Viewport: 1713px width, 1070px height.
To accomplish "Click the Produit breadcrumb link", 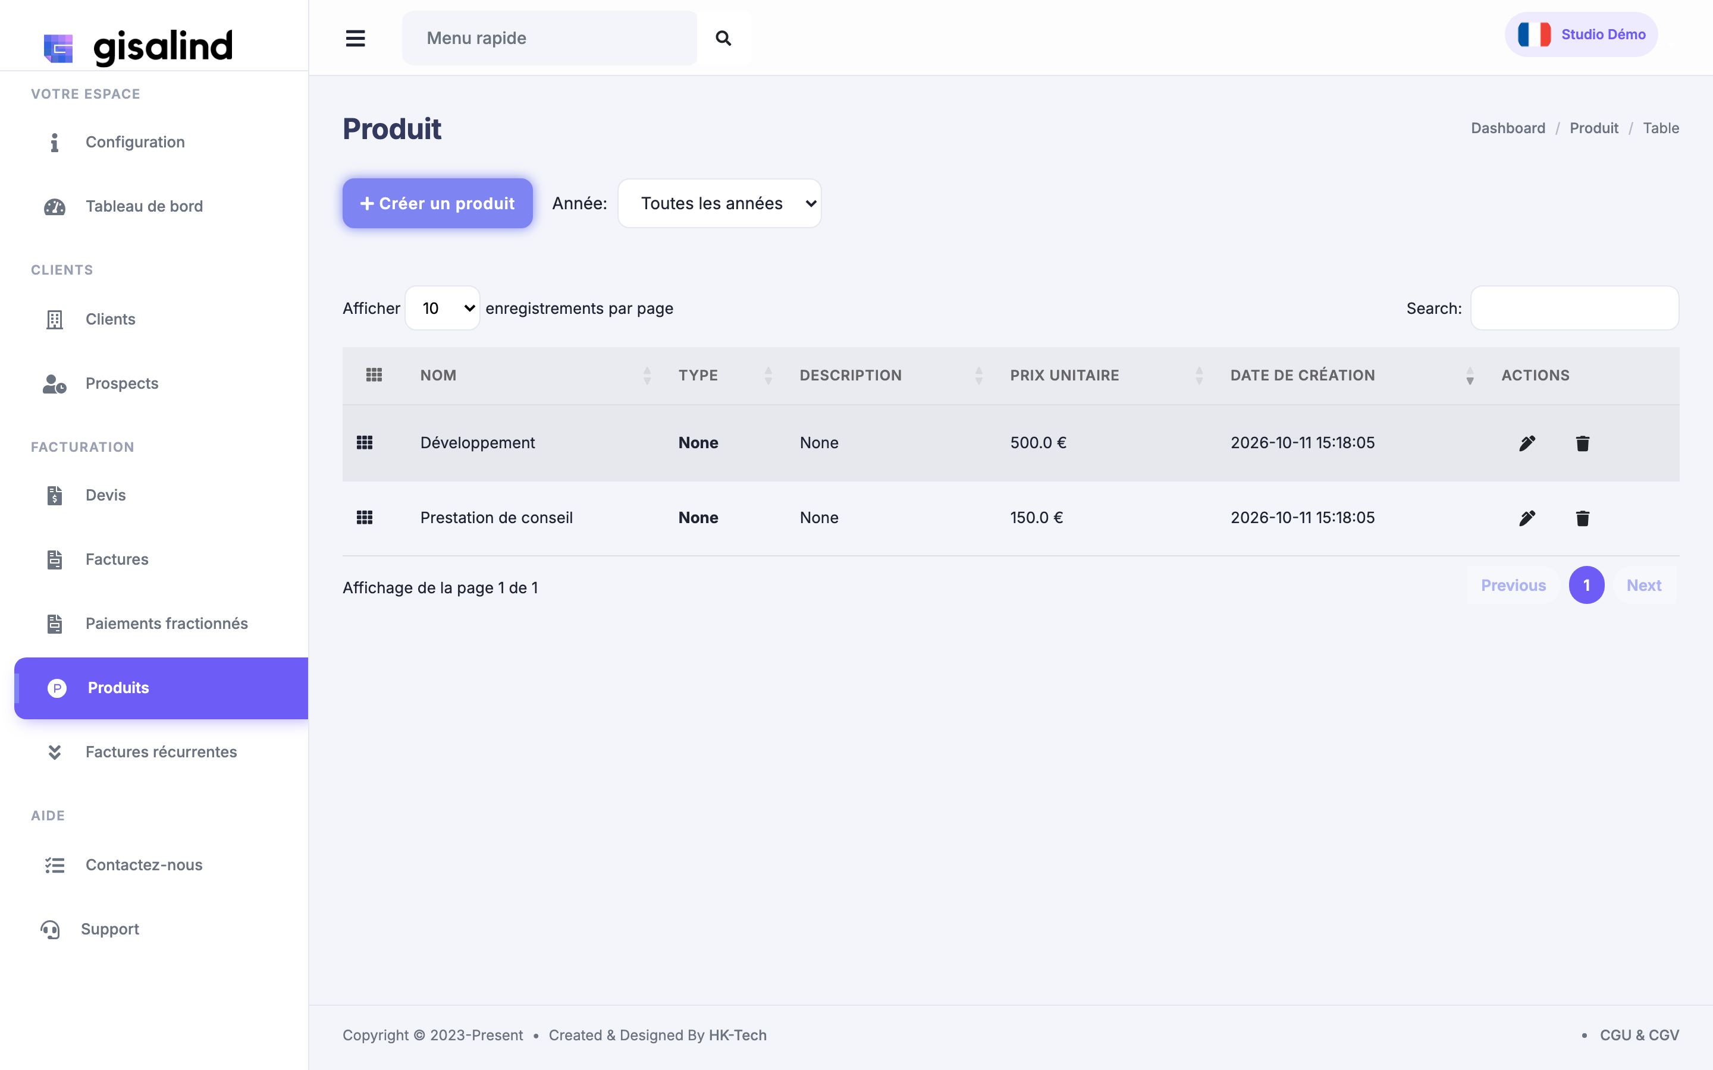I will 1593,128.
